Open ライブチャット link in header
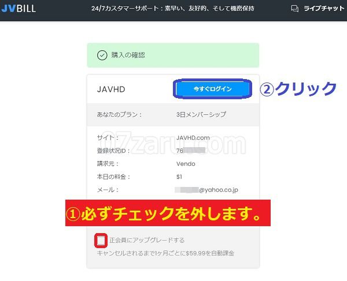Screen dimensions: 347x281 [x=324, y=9]
